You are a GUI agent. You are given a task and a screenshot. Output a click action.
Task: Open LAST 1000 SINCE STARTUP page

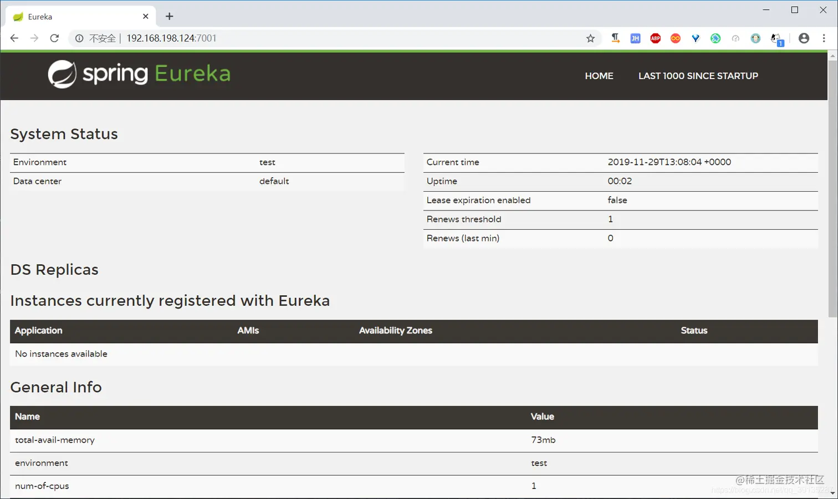(698, 76)
